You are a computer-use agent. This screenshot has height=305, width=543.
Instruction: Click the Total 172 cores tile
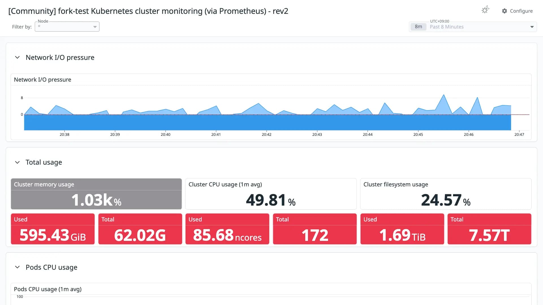[x=315, y=229]
